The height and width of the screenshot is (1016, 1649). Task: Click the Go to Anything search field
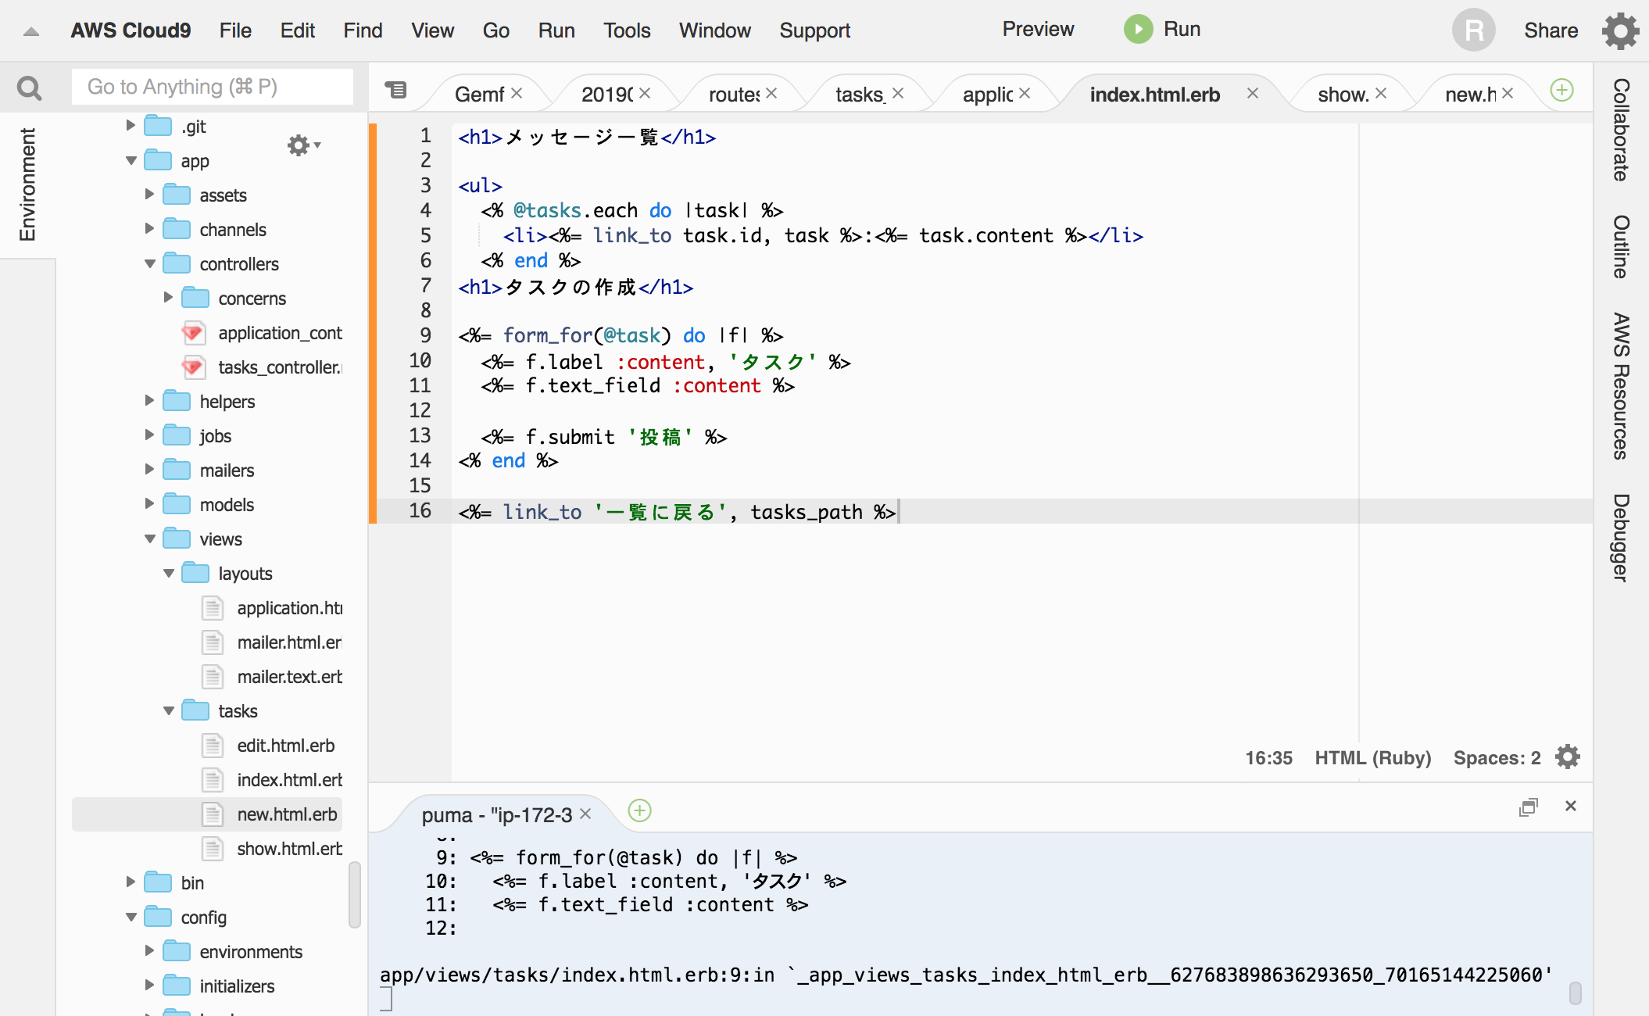[x=212, y=87]
